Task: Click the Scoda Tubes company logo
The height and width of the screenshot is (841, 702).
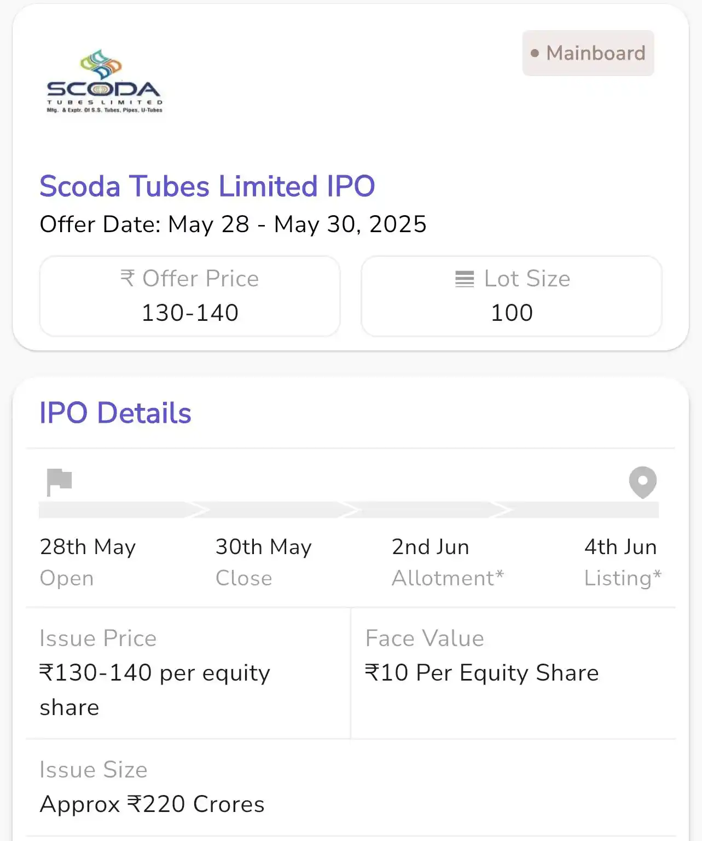Action: 105,82
